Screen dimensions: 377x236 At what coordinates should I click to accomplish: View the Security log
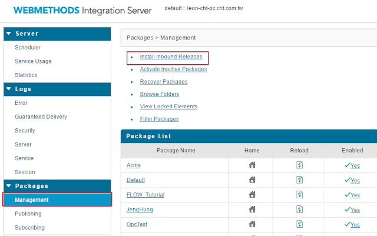tap(25, 131)
